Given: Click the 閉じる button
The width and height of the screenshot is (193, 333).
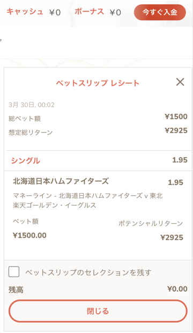Looking at the screenshot, I should (98, 311).
